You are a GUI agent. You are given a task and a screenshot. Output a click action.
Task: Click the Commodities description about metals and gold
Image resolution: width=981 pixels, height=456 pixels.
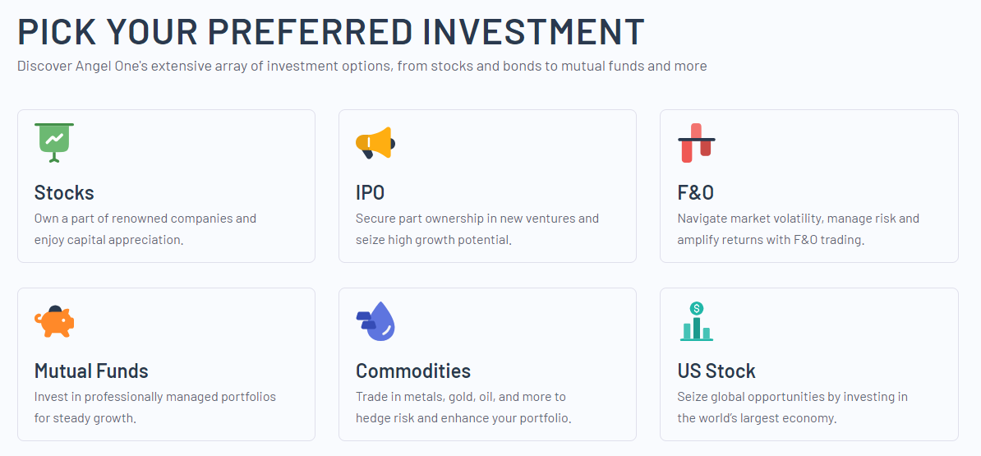pyautogui.click(x=463, y=408)
